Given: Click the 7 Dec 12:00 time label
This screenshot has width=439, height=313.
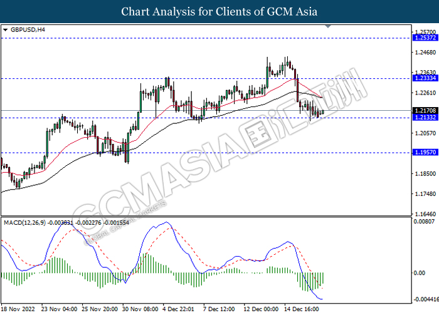Looking at the screenshot, I should click(219, 309).
